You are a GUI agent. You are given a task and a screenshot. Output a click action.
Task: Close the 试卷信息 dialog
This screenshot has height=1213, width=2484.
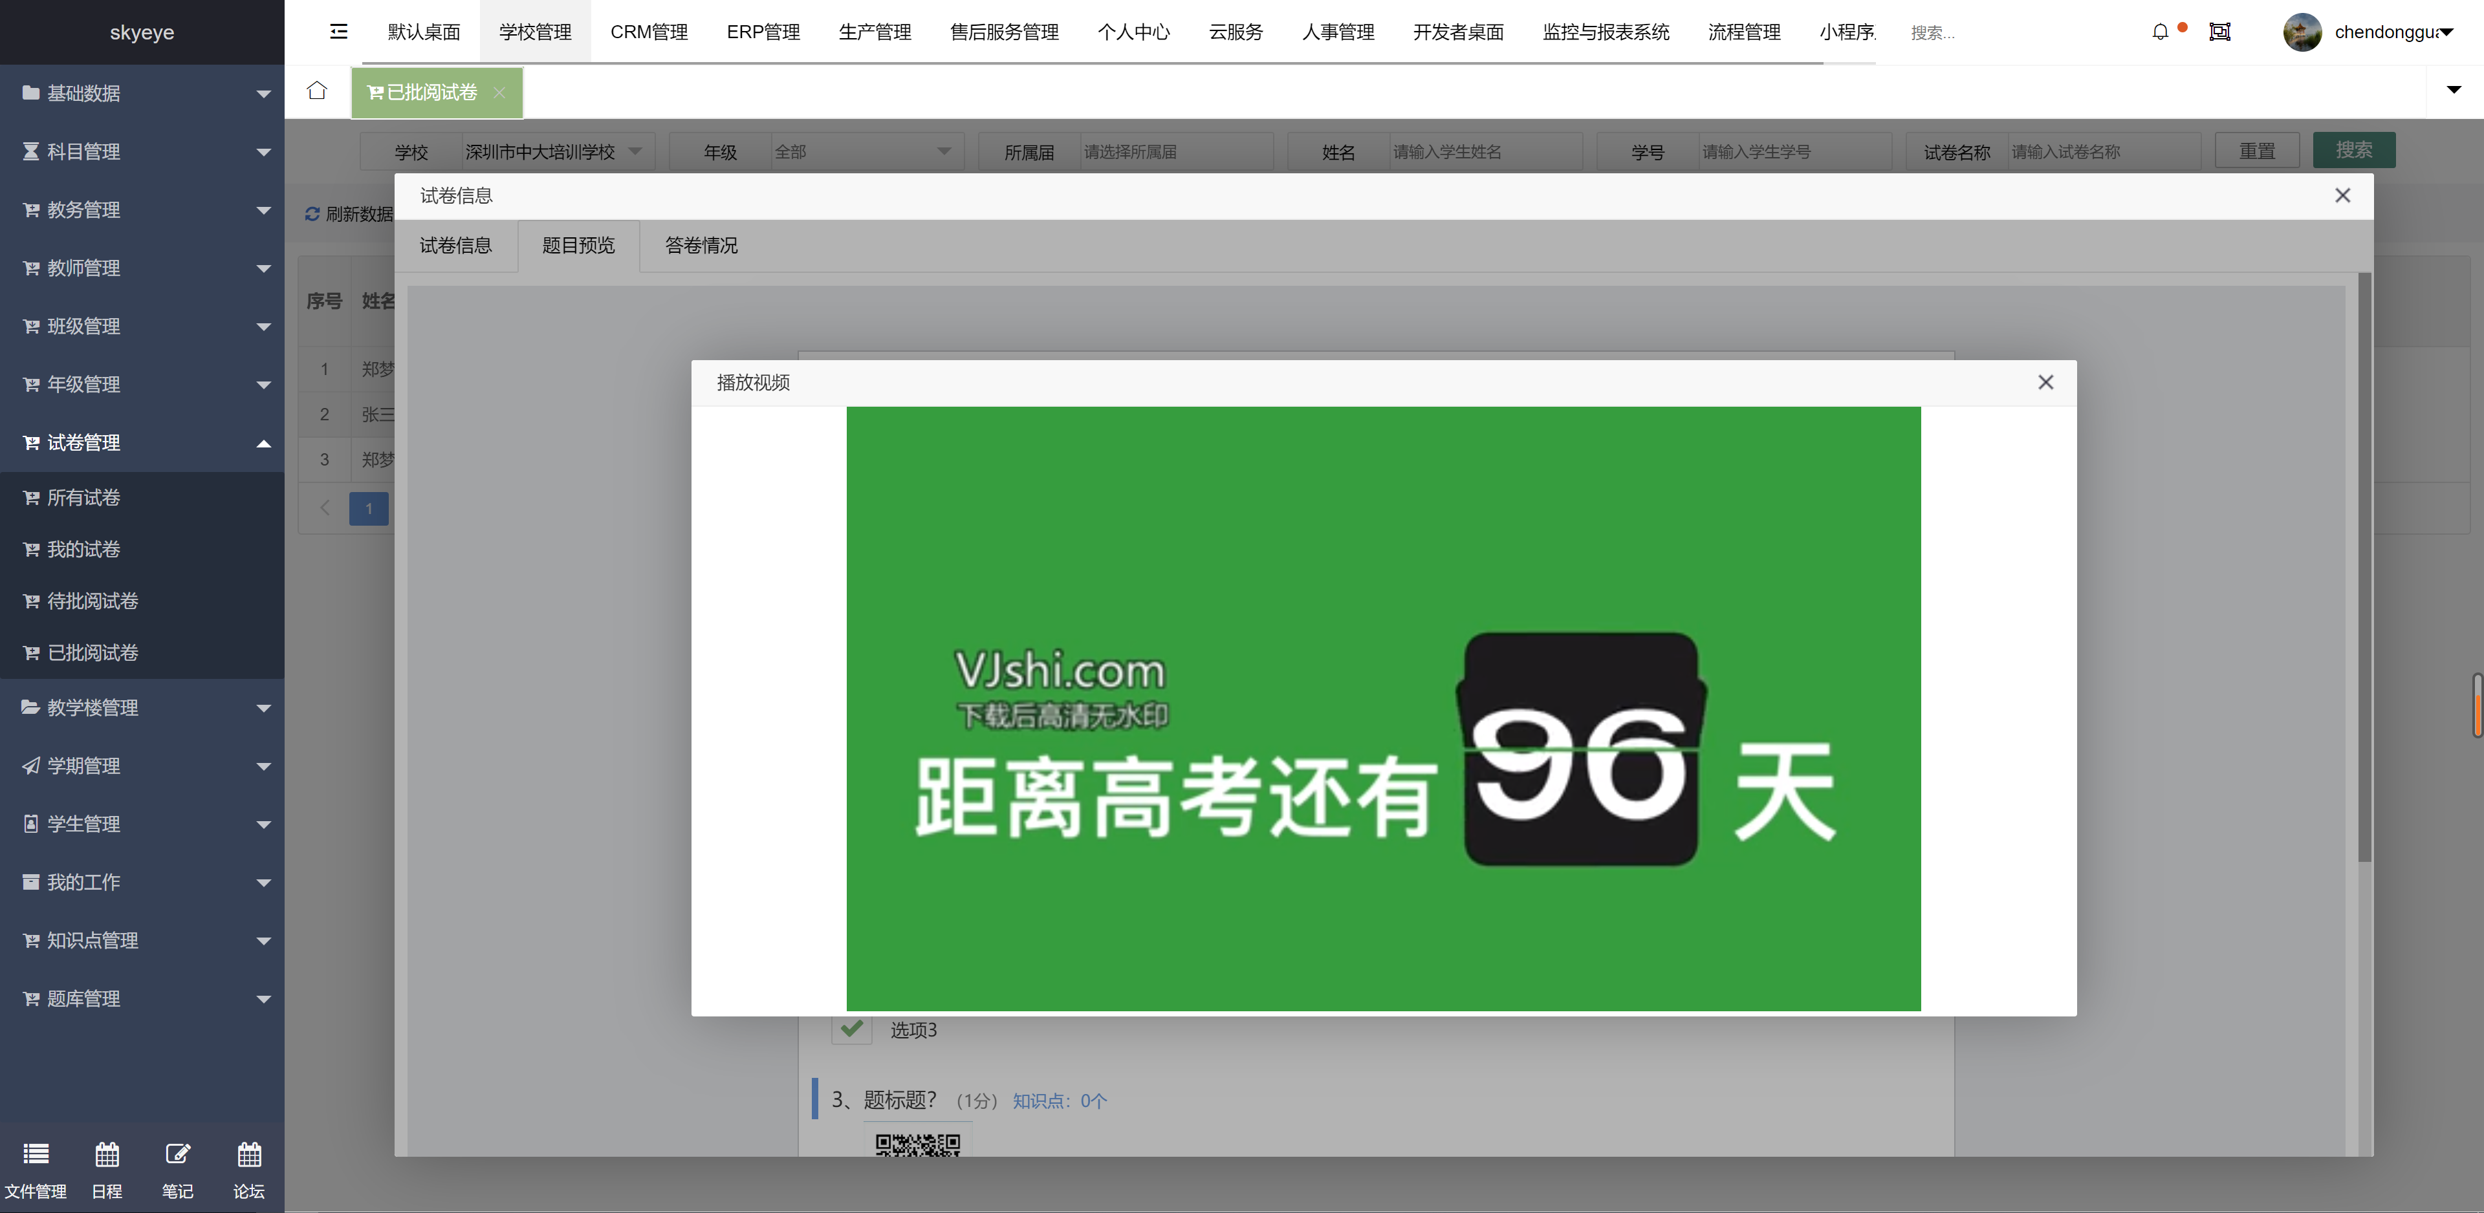tap(2342, 196)
